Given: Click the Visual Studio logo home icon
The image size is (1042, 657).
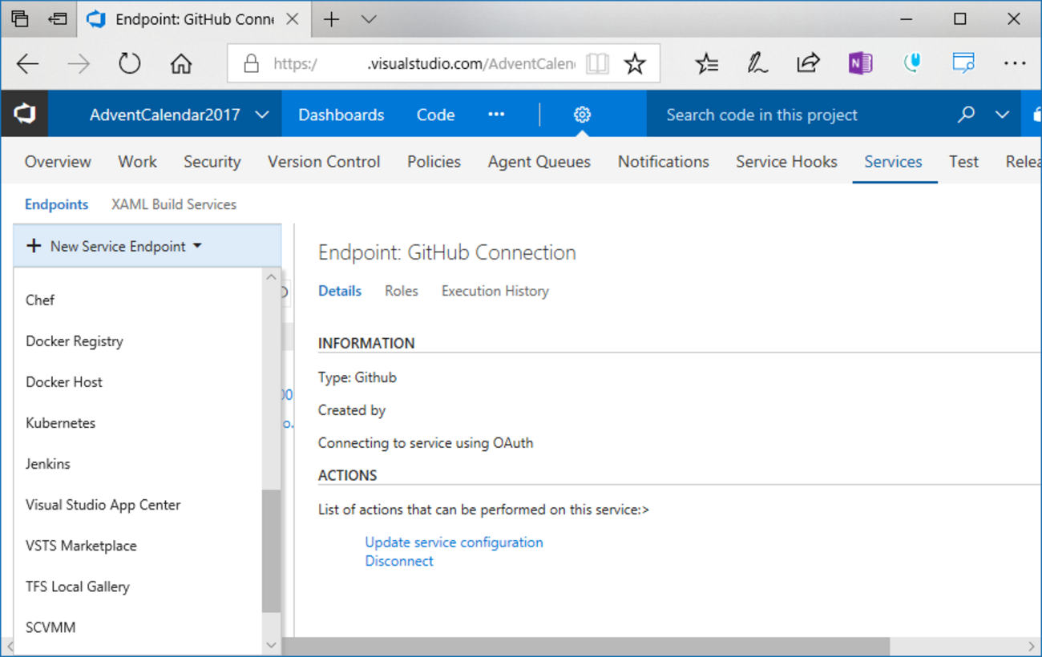Looking at the screenshot, I should click(24, 115).
